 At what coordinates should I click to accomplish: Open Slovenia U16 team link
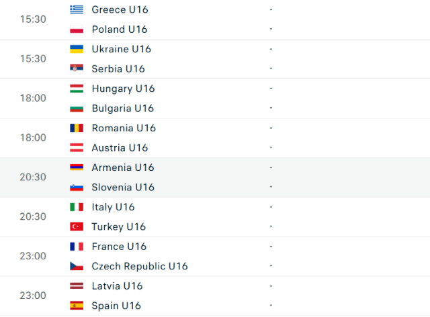click(x=123, y=188)
